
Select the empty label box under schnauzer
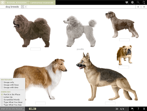(x=124, y=40)
